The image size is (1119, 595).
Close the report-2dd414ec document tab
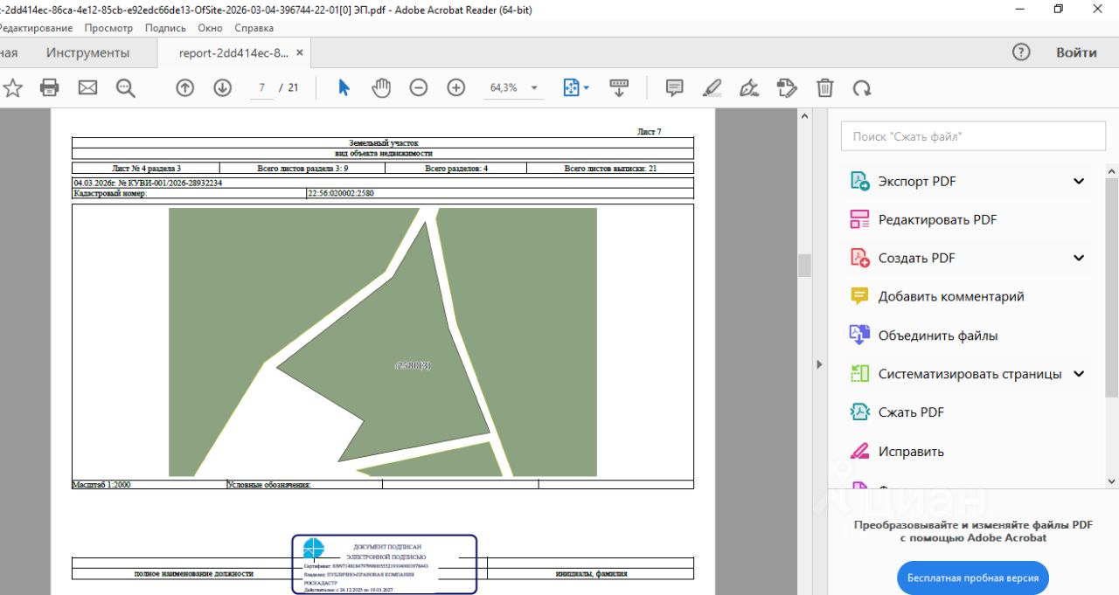pos(300,52)
